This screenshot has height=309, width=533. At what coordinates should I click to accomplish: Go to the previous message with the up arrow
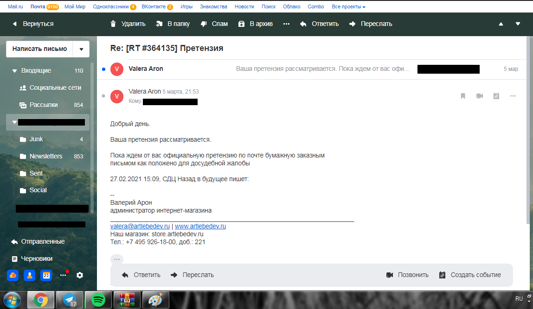501,24
